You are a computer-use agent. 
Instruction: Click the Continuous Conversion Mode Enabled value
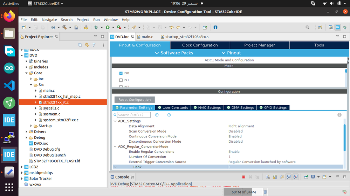(x=235, y=136)
